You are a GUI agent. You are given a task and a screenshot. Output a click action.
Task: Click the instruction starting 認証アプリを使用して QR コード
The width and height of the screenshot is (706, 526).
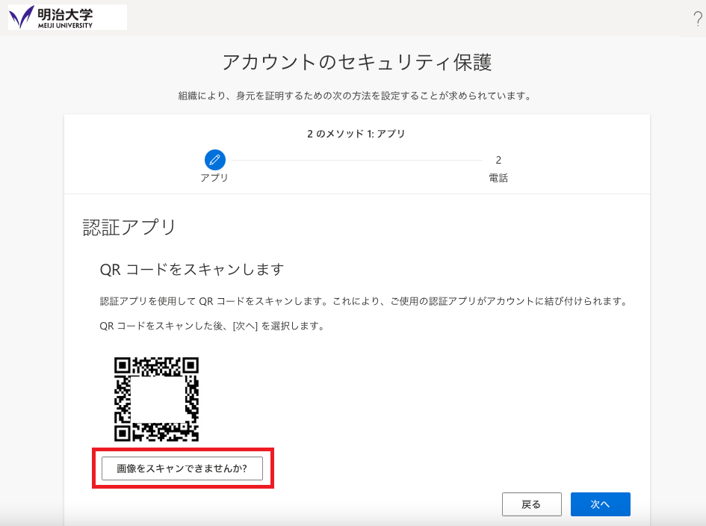364,301
